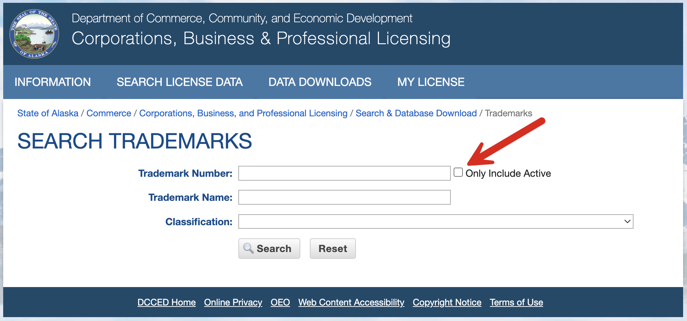This screenshot has width=687, height=321.
Task: Open the DATA DOWNLOADS menu
Action: pos(320,82)
